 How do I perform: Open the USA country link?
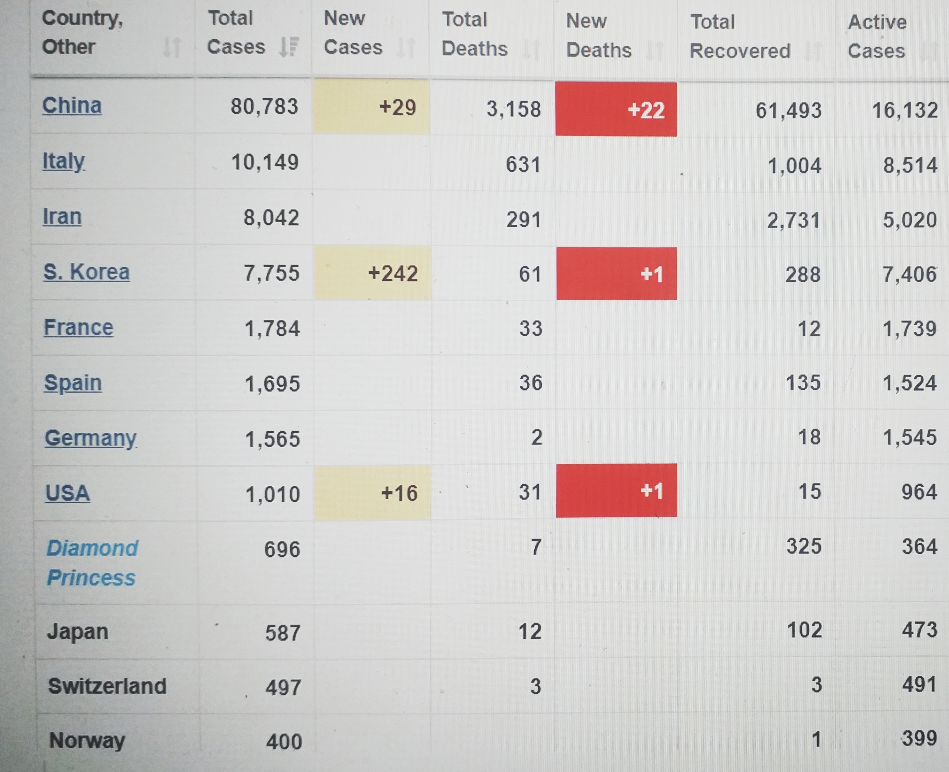coord(68,493)
